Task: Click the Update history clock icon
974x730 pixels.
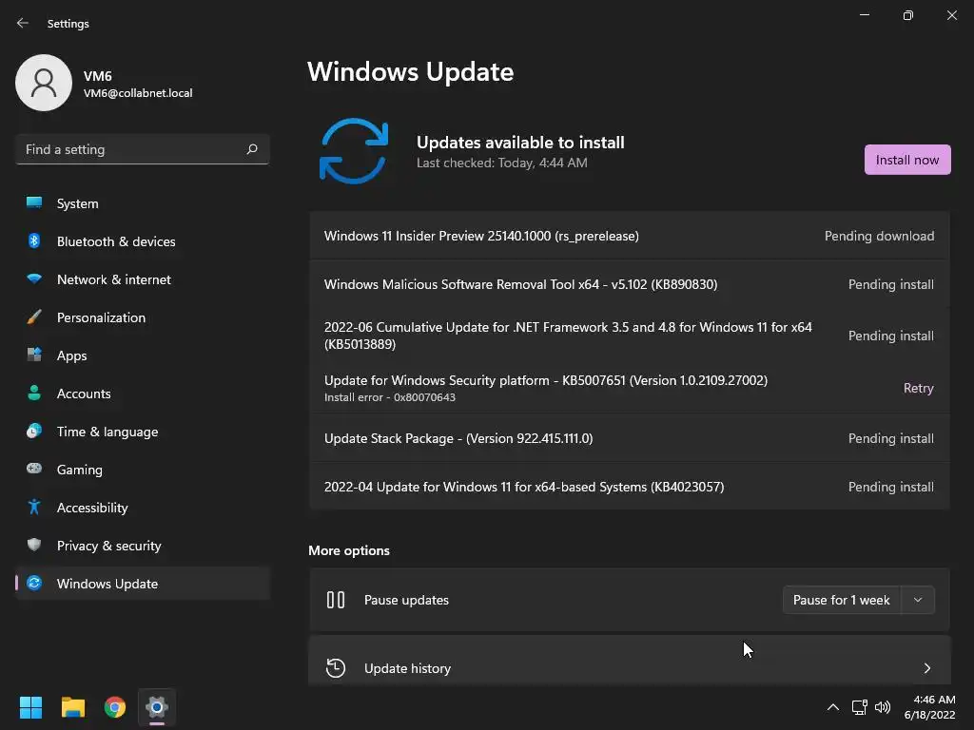Action: point(336,668)
